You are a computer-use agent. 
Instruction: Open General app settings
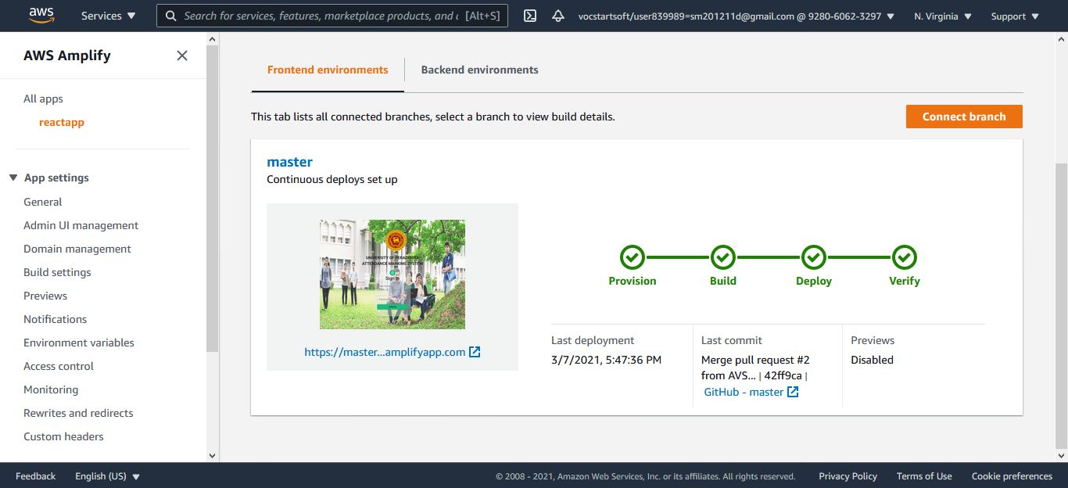tap(42, 202)
